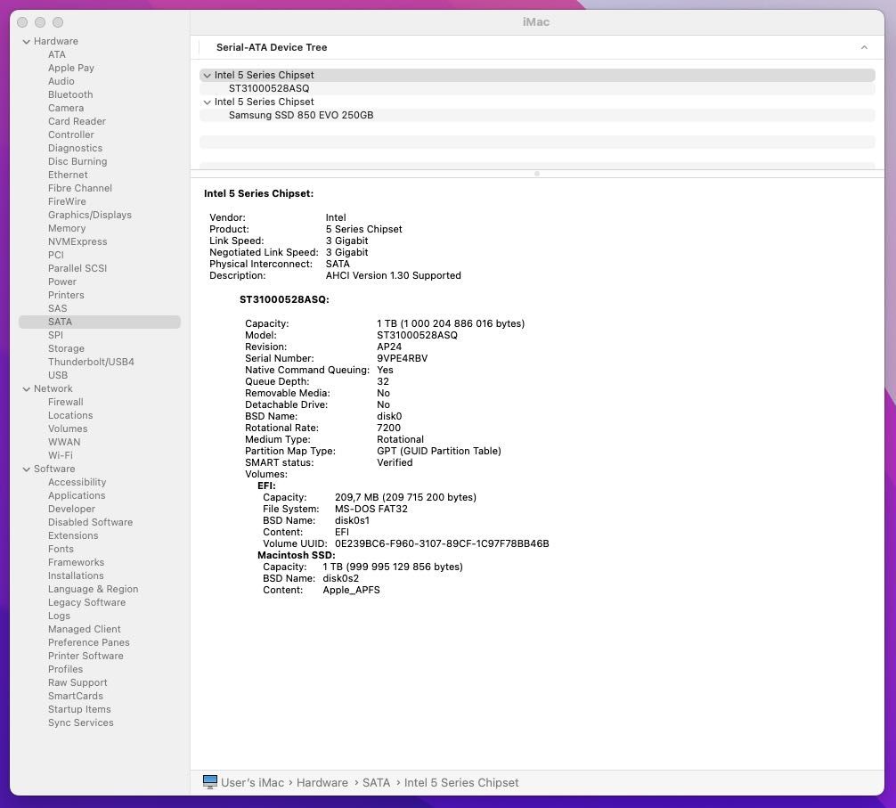This screenshot has height=808, width=896.
Task: Open Startup Items section
Action: pos(79,710)
